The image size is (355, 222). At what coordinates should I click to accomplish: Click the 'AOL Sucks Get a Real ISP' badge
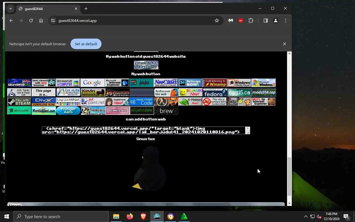point(19,92)
